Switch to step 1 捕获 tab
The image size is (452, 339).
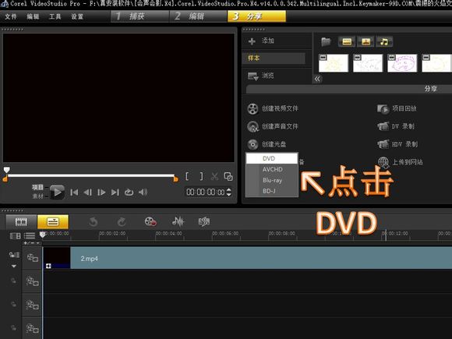click(139, 16)
